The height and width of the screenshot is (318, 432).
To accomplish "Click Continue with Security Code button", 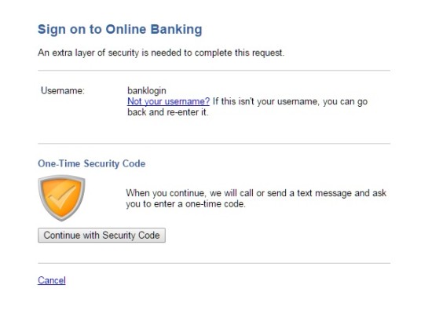I will point(101,235).
